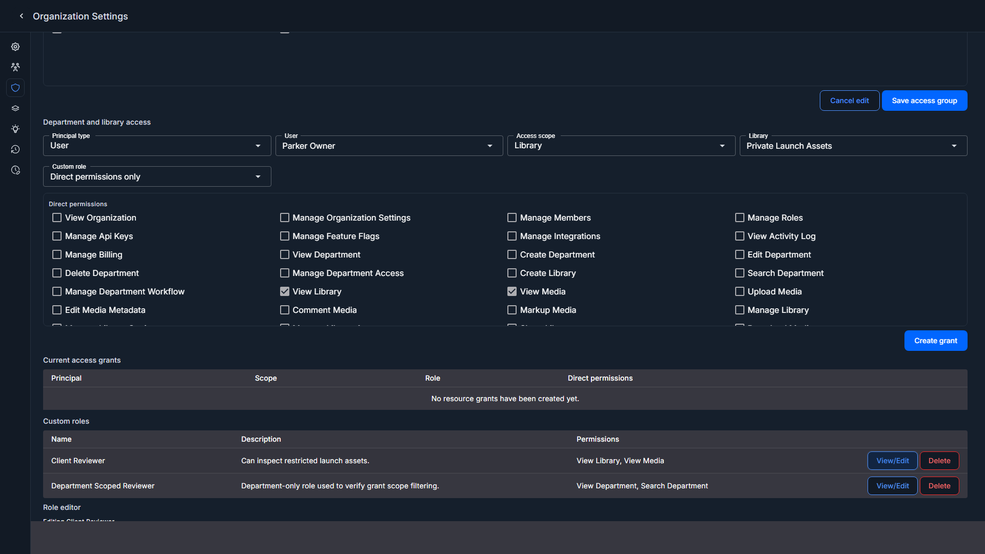Image resolution: width=985 pixels, height=554 pixels.
Task: Open the shield access control section
Action: 15,88
